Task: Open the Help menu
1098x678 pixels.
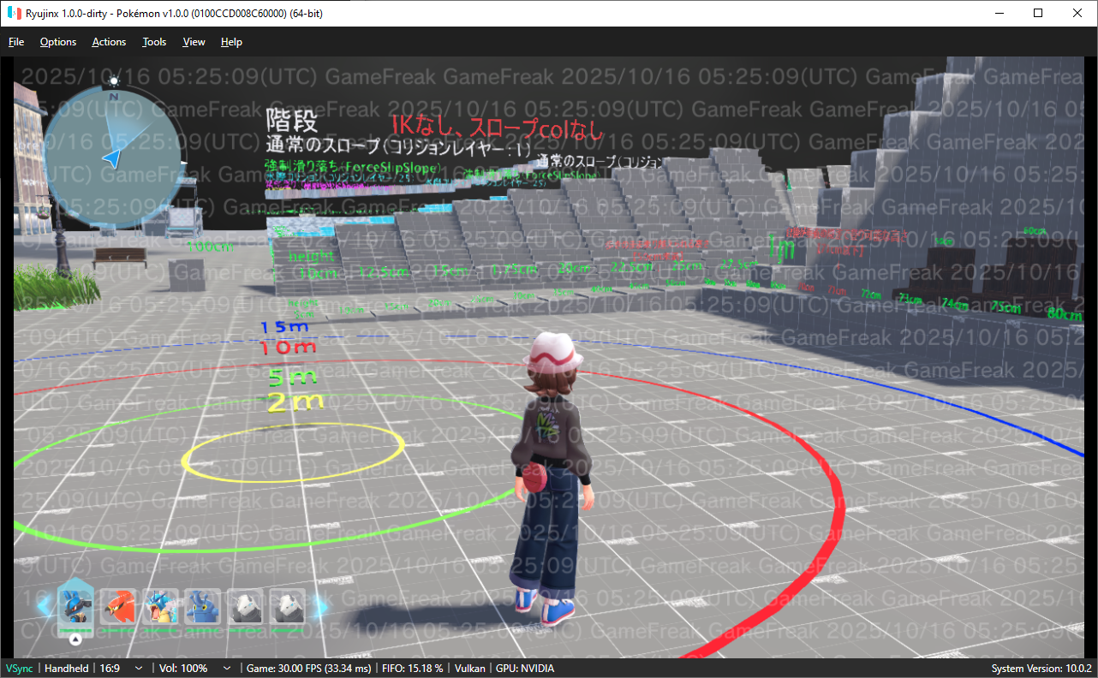Action: [231, 42]
